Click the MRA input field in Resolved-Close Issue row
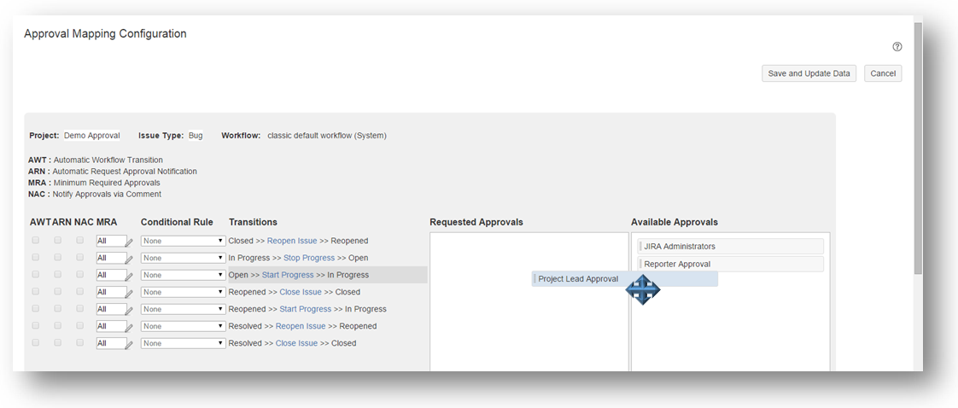This screenshot has height=408, width=958. click(109, 343)
